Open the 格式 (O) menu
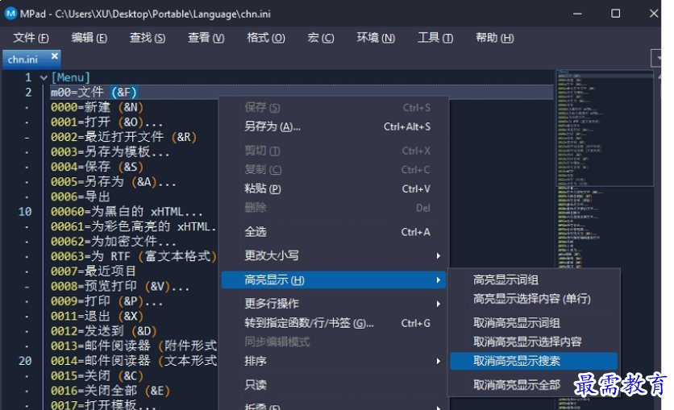The image size is (674, 410). tap(265, 38)
